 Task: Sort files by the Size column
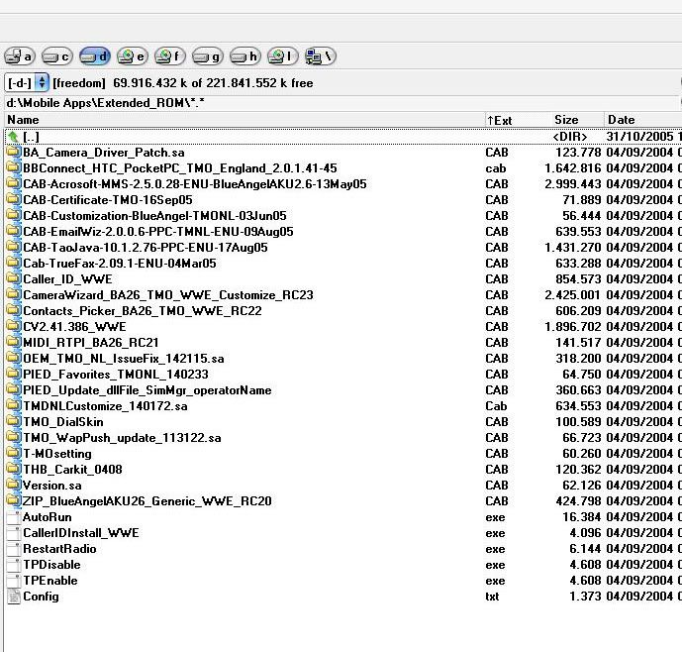click(574, 120)
